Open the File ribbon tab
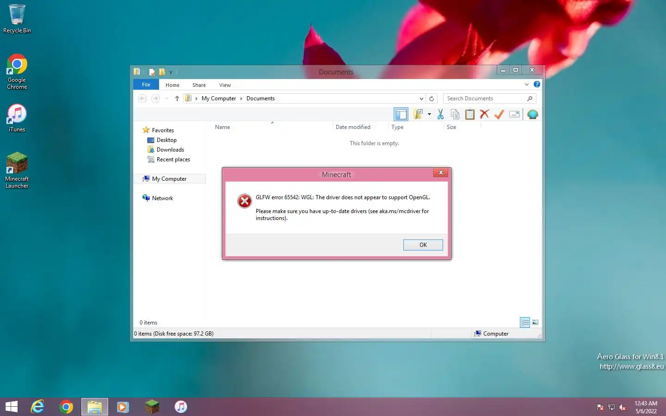Screen dimensions: 666x416 point(146,85)
